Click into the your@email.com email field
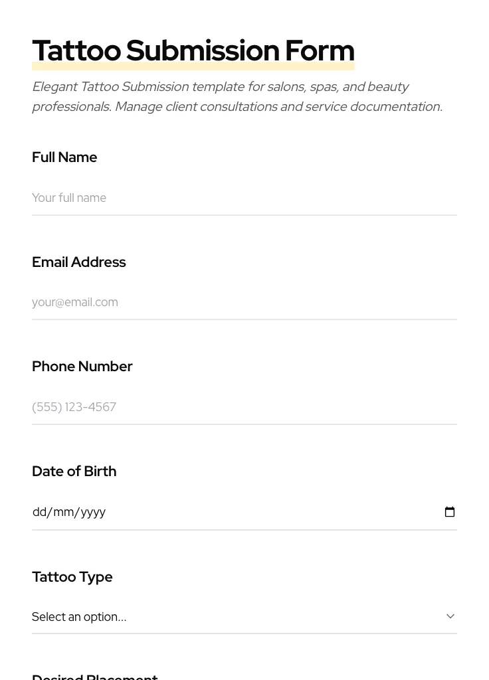Image resolution: width=489 pixels, height=680 pixels. 244,302
